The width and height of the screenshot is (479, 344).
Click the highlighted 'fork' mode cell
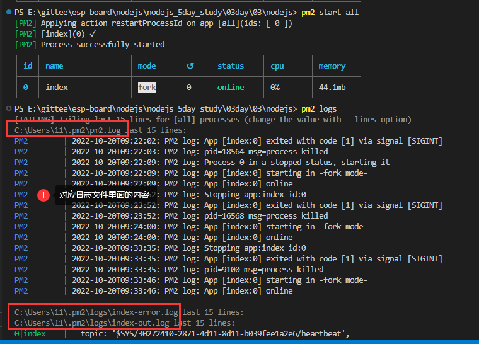pos(147,88)
